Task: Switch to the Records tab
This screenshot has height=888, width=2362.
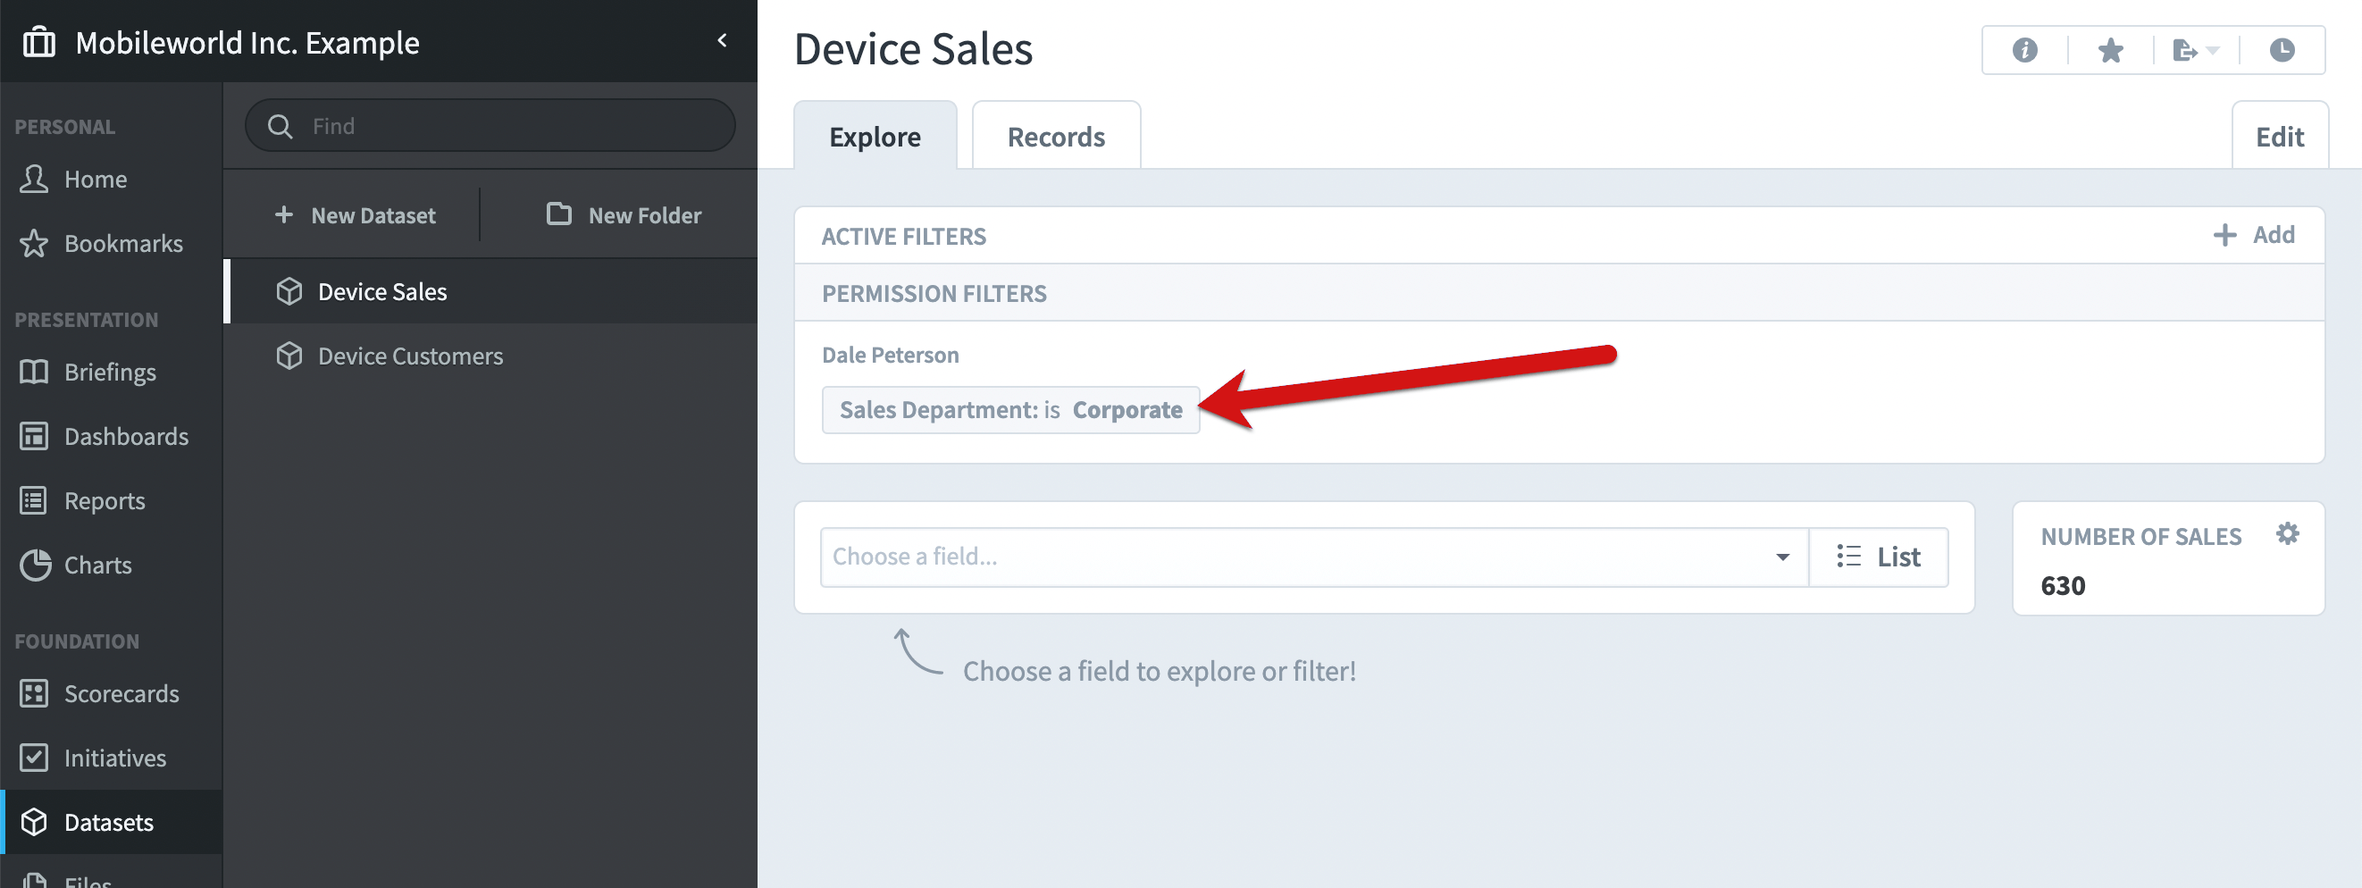Action: click(1055, 136)
